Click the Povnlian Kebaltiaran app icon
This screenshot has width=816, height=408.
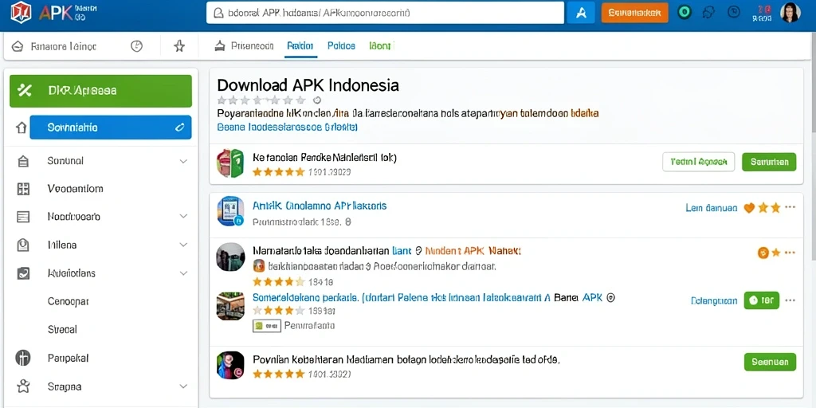point(230,365)
